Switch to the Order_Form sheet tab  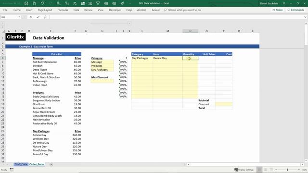tap(37, 164)
